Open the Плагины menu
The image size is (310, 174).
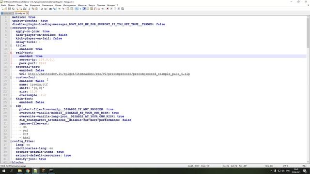click(101, 5)
